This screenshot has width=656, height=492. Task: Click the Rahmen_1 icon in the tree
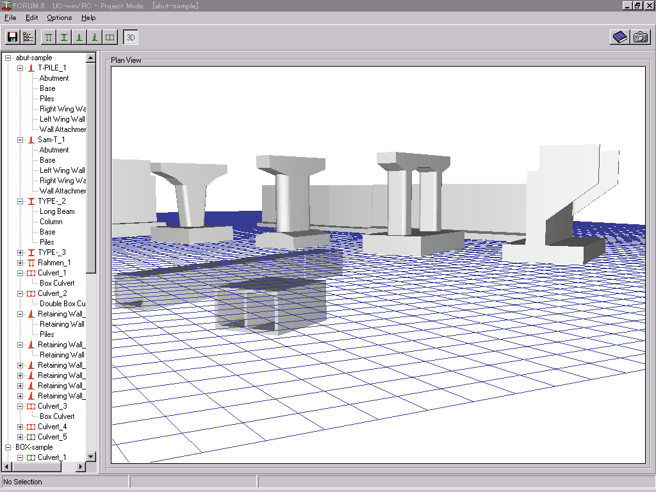[31, 263]
